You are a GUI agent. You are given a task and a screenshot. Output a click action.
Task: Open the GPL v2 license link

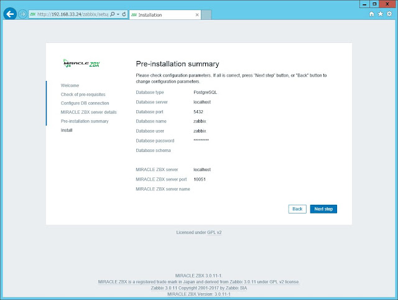tap(214, 232)
